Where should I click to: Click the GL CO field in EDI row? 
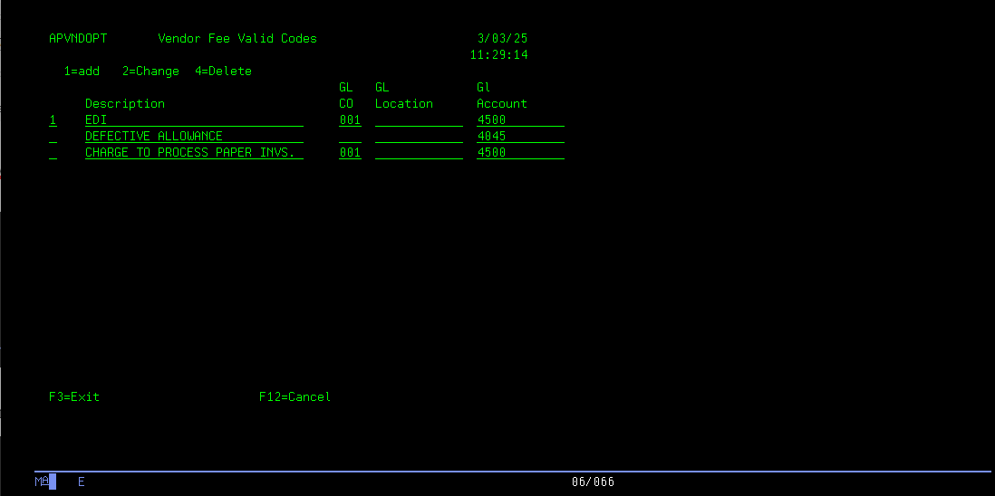(350, 120)
